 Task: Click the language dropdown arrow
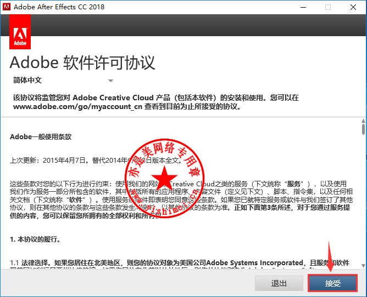111,81
